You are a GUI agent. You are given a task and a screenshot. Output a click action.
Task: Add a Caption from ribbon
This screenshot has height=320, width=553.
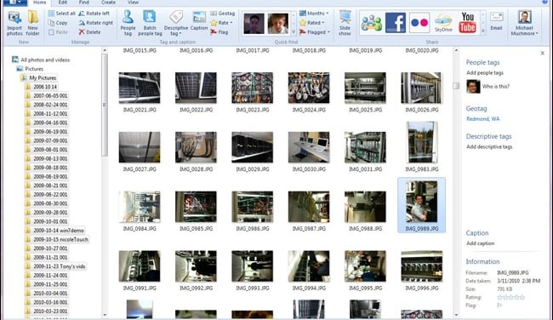(x=199, y=21)
